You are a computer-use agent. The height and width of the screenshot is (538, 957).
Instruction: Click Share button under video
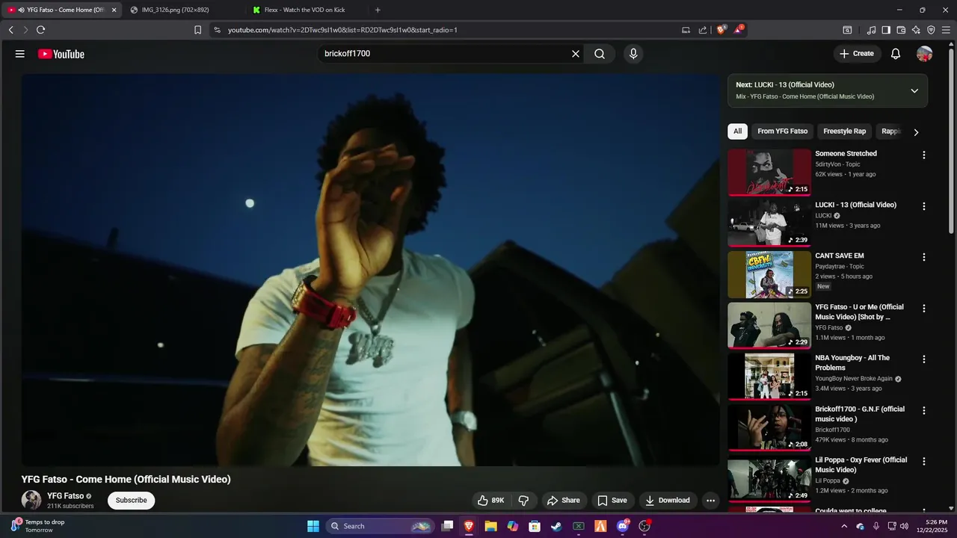click(563, 501)
